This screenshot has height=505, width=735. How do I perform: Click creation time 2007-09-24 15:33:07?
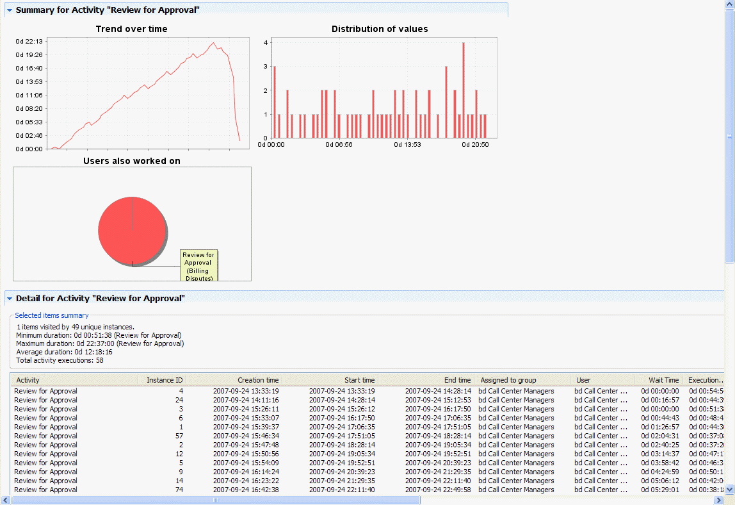tap(246, 418)
